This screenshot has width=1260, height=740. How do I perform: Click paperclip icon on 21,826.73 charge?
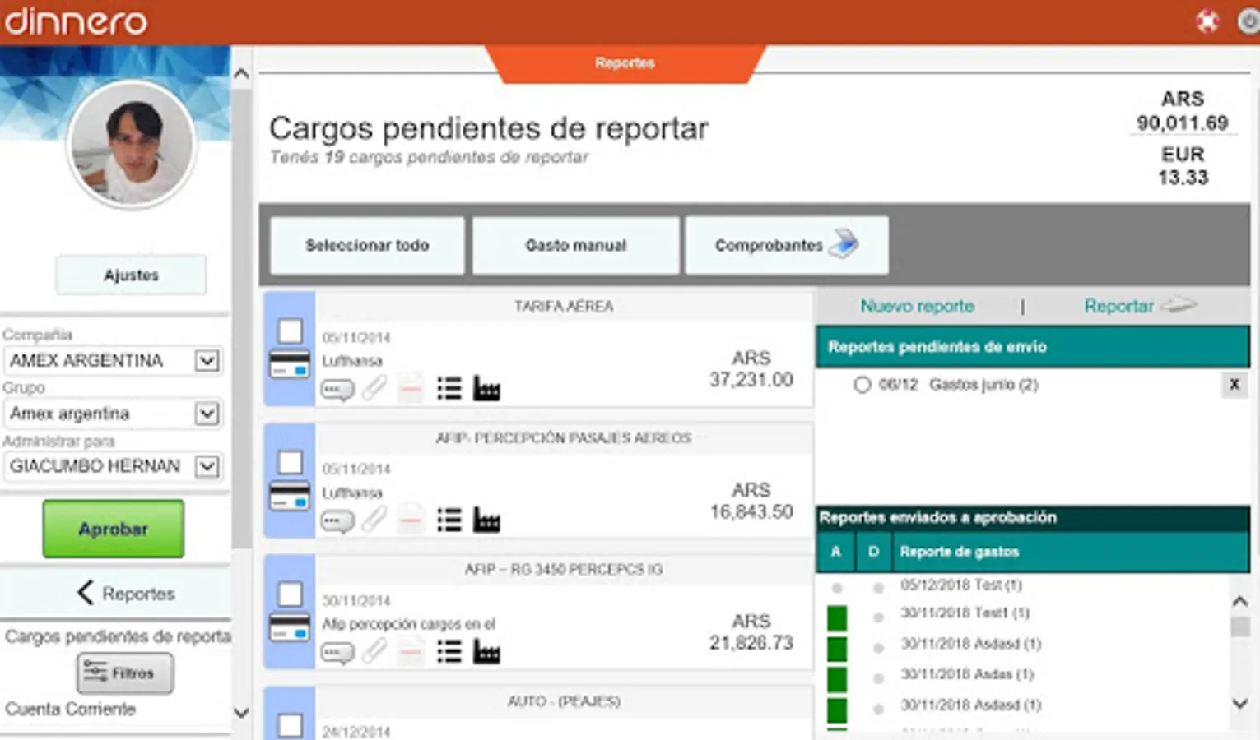pyautogui.click(x=374, y=652)
